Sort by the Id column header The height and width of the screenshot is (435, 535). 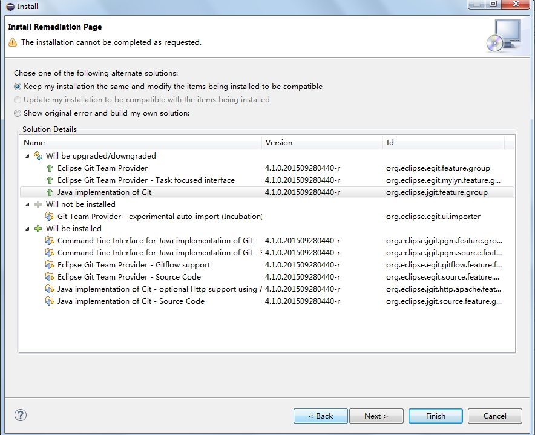tap(443, 143)
